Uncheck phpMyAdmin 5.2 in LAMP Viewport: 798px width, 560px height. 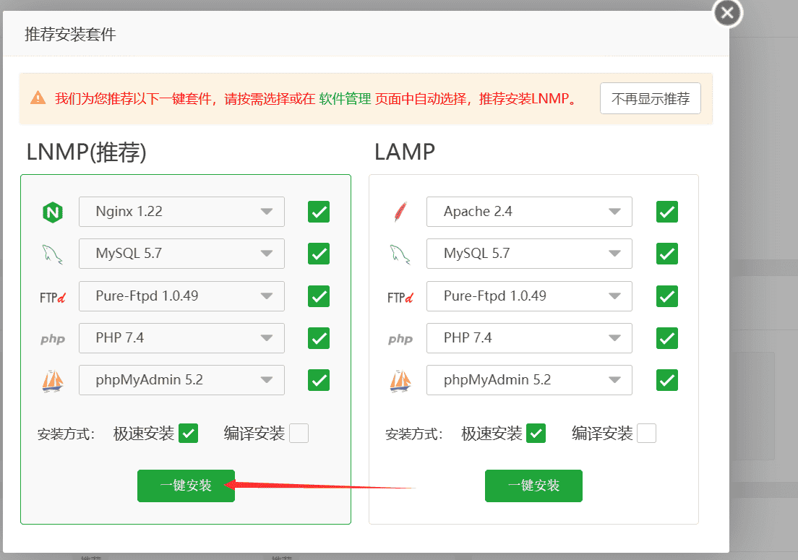[666, 380]
